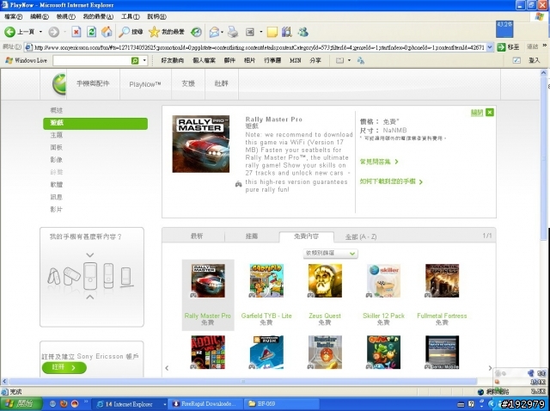Open the Back button history dropdown
Viewport: 550px width, 411px height.
pos(40,32)
